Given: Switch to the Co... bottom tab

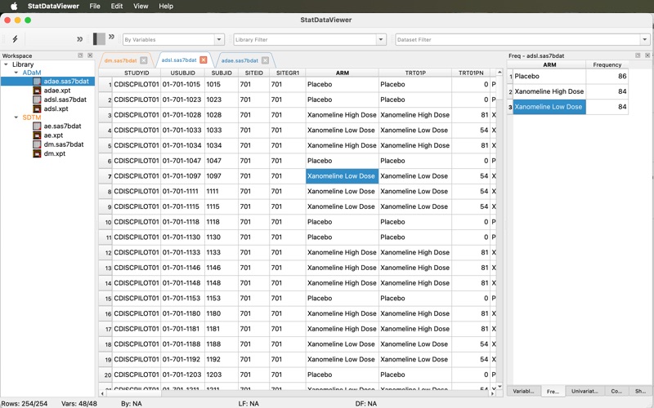Looking at the screenshot, I should 616,391.
